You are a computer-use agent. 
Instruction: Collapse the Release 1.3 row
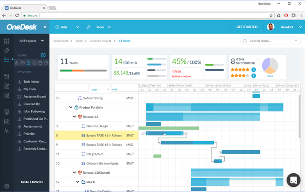(74, 117)
